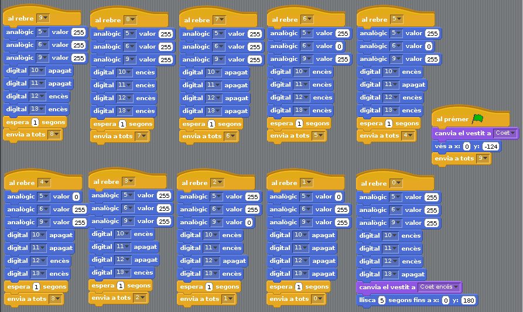Open the 'al rebre 4' message dropdown
Screen dimensions: 523x312
[45, 182]
